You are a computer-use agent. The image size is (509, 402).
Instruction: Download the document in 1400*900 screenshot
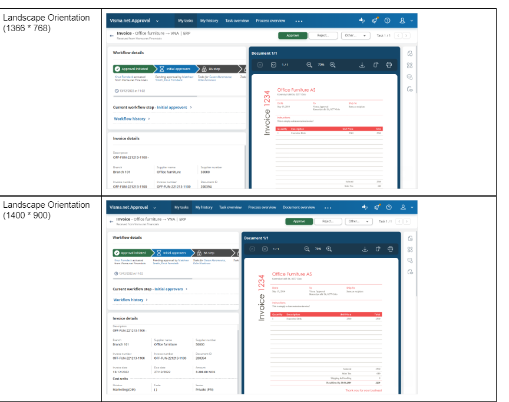tap(365, 249)
